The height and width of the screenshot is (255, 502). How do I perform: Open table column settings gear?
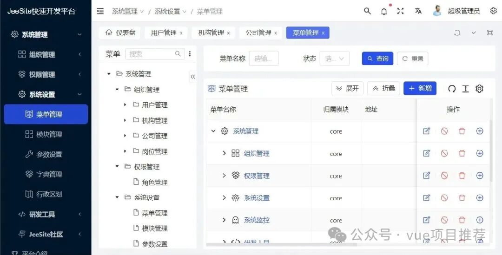tap(479, 89)
